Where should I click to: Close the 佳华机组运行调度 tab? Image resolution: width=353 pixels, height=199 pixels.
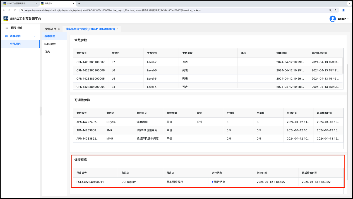(x=117, y=29)
